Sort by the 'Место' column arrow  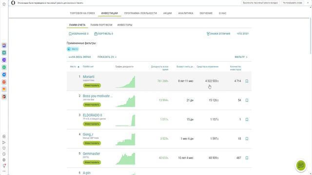[78, 67]
